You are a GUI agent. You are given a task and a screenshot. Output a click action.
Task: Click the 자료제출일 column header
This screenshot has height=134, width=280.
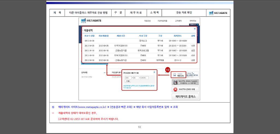103,36
